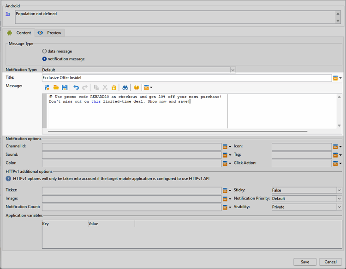Click the scissors cut icon
This screenshot has height=269, width=346.
(105, 88)
